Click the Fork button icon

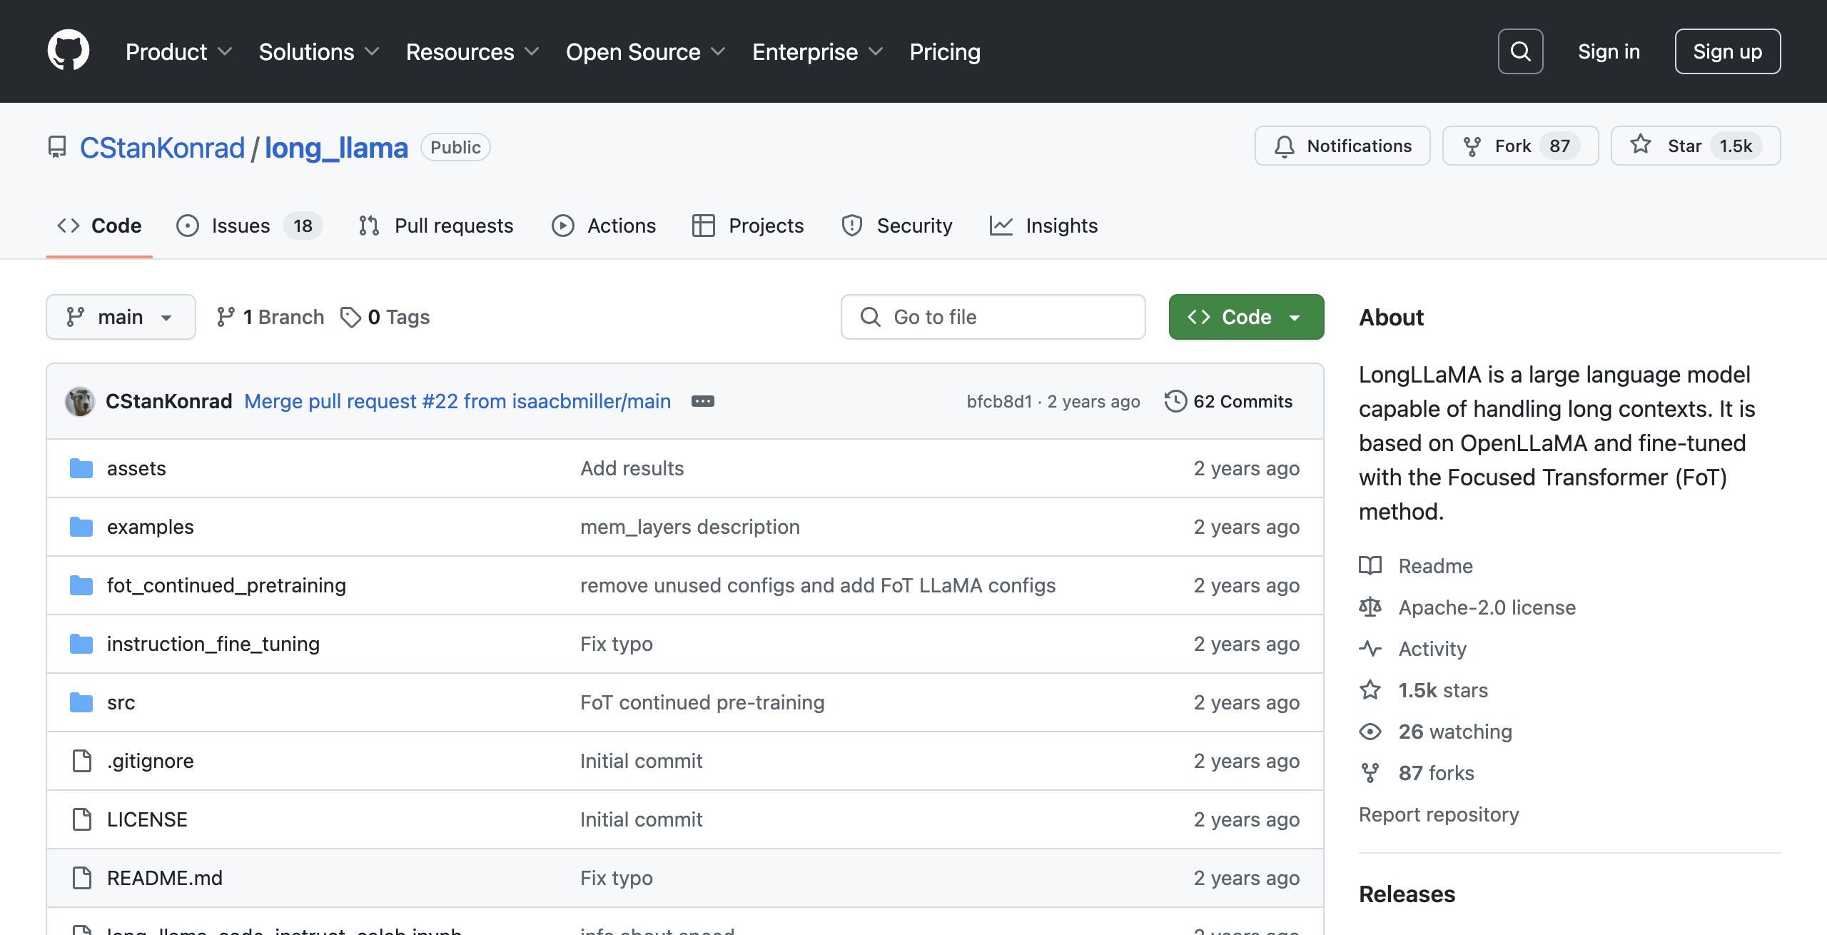(x=1472, y=146)
